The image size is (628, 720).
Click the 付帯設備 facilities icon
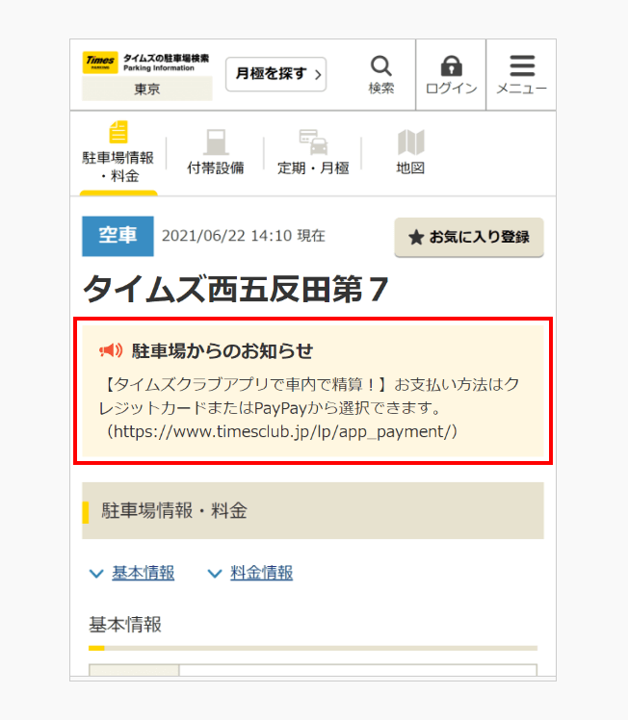click(x=216, y=141)
